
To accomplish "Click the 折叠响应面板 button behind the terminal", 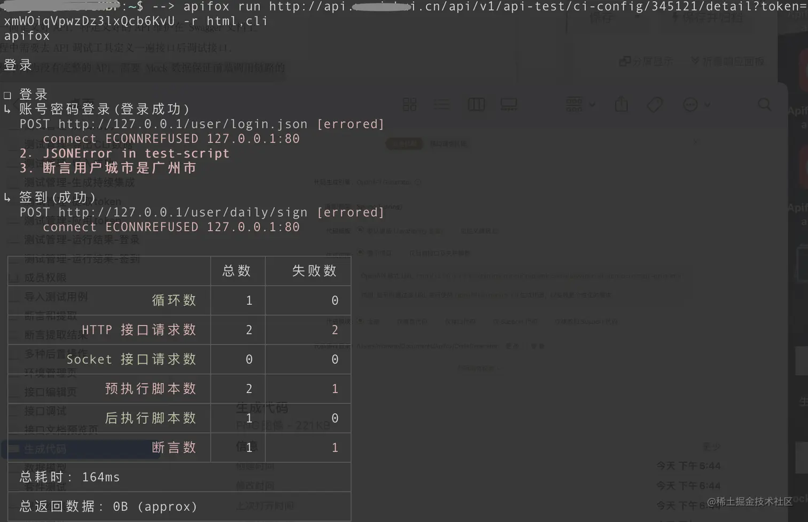I will point(728,61).
